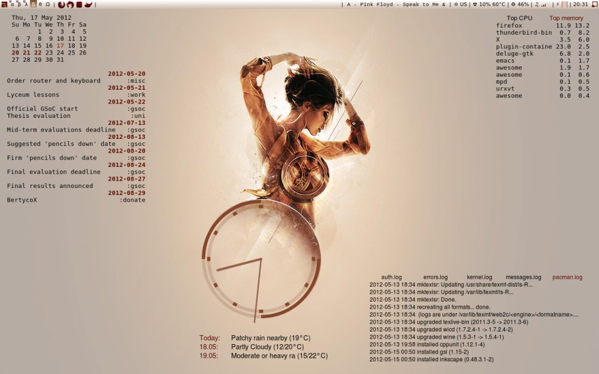The height and width of the screenshot is (374, 599).
Task: Click agenda item 'Order router and keyboard'
Action: (x=53, y=81)
